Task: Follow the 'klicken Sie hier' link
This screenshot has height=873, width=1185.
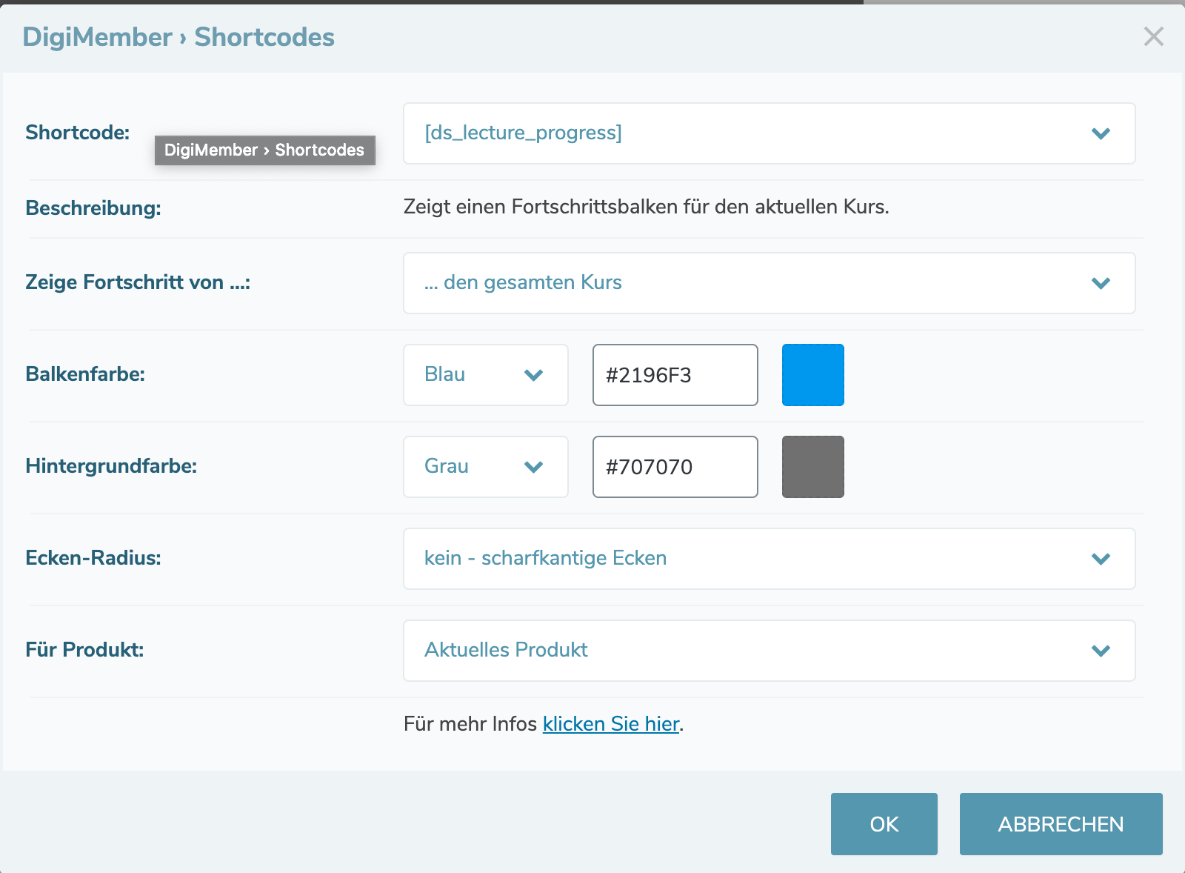Action: (610, 724)
